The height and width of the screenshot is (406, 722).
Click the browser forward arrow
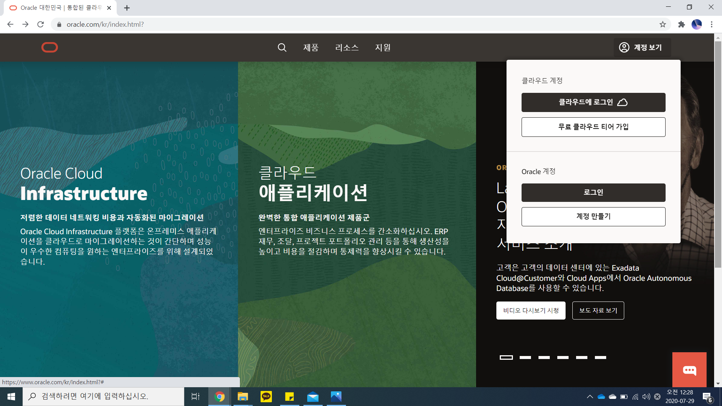pos(25,24)
